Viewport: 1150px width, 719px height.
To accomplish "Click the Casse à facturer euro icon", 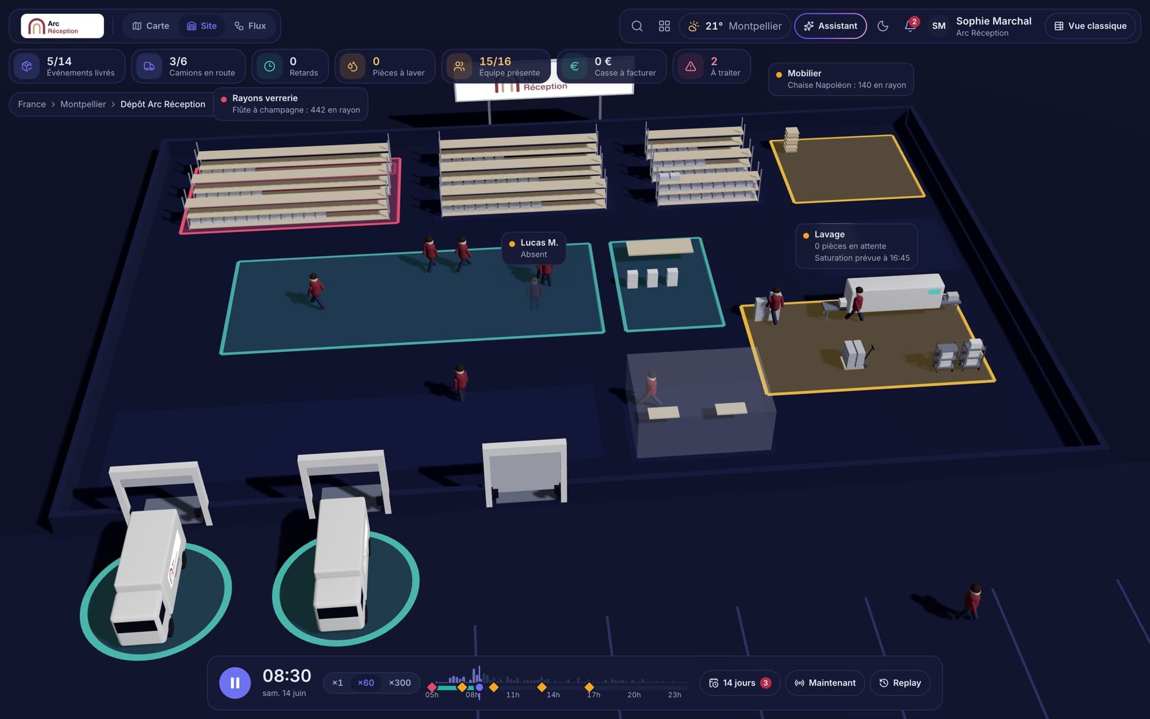I will pyautogui.click(x=574, y=66).
